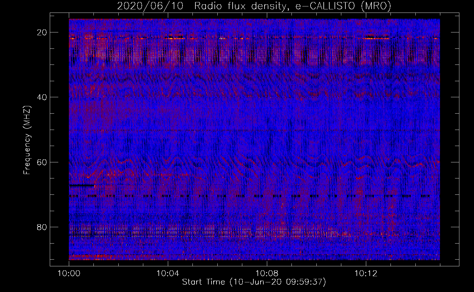Viewport: 474px width, 292px height.
Task: Click the plot title mentioning e-CALLISTO (MRO)
Action: (254, 6)
